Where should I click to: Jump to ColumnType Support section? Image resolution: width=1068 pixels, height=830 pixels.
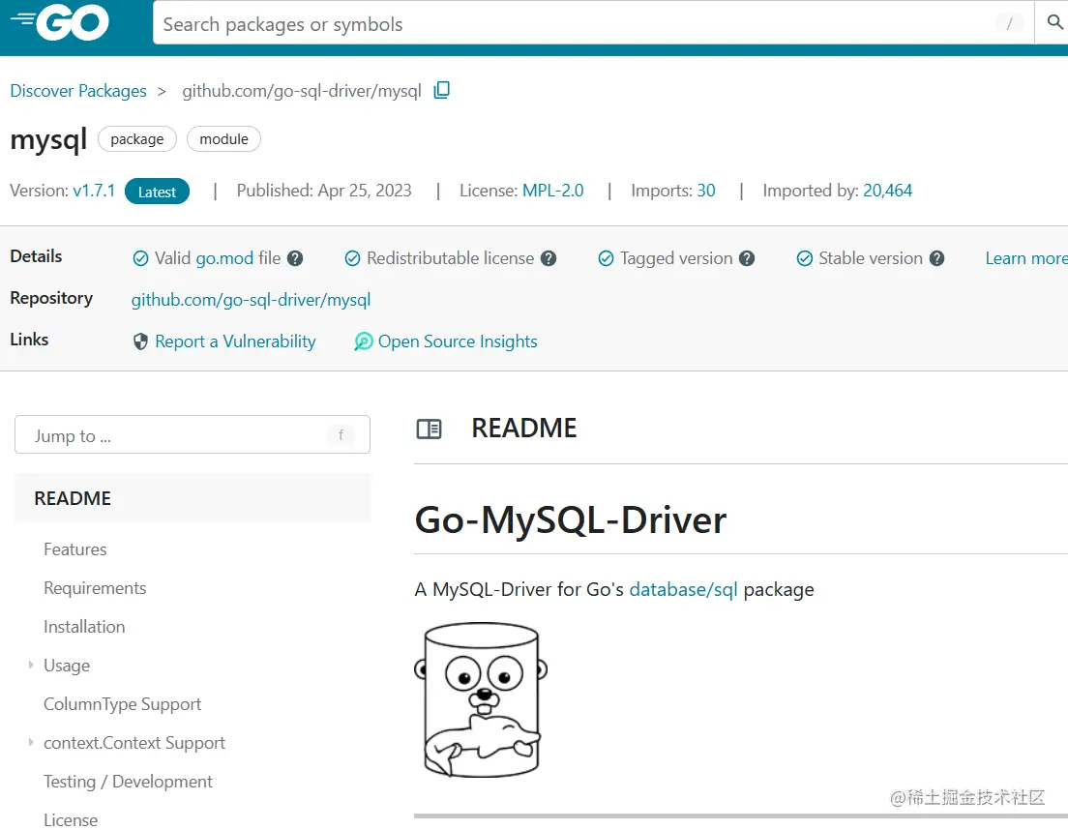click(x=123, y=704)
